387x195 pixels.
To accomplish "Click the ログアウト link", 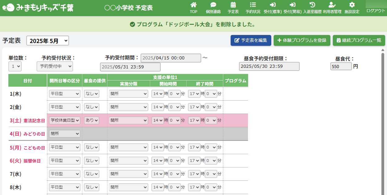I will [x=376, y=11].
